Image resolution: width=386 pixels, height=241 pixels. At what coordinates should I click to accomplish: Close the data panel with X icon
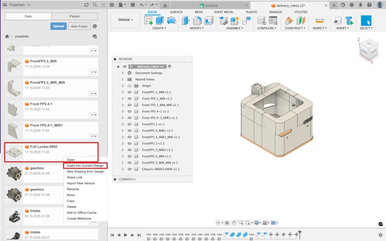pyautogui.click(x=104, y=5)
